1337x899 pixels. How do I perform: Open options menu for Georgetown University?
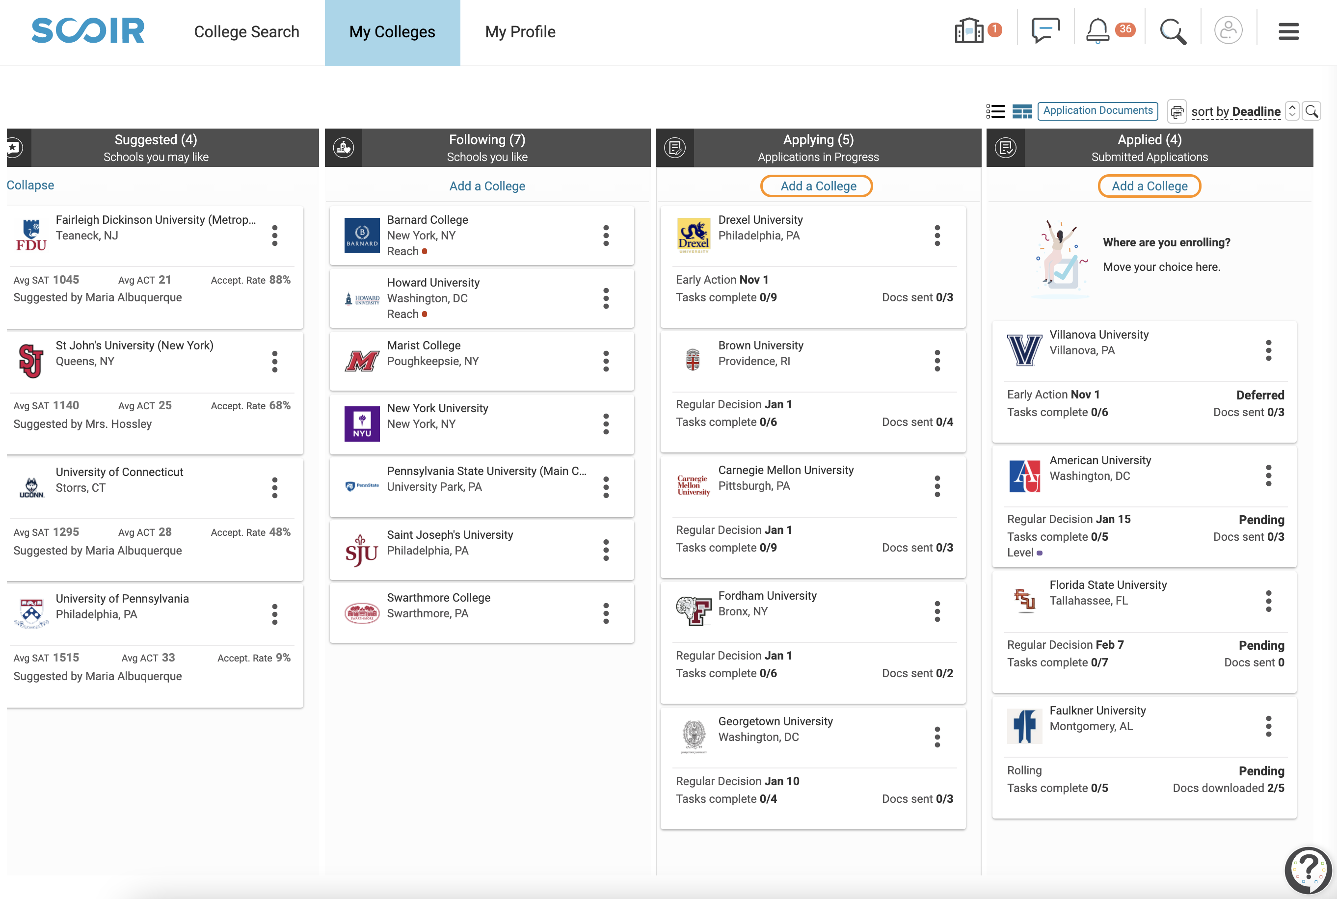click(x=937, y=738)
